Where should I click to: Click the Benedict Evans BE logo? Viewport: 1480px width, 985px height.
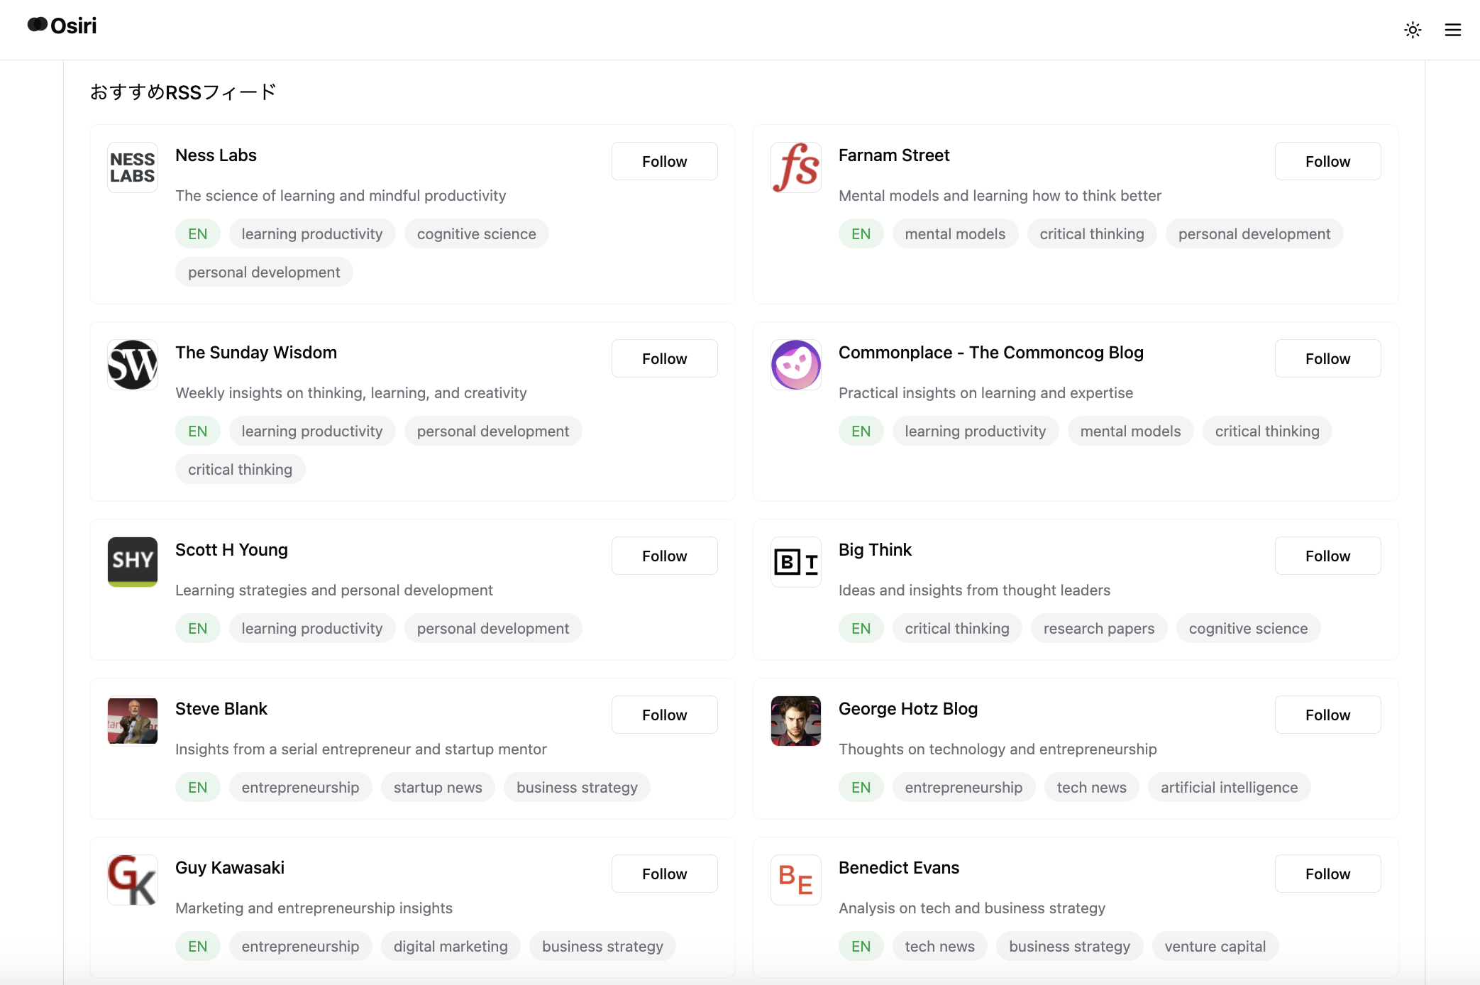point(796,880)
